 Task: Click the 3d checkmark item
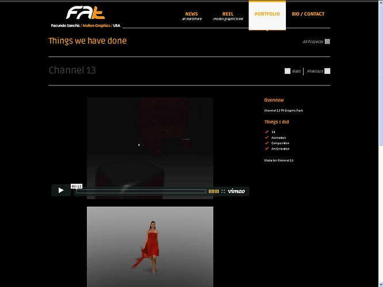[270, 132]
